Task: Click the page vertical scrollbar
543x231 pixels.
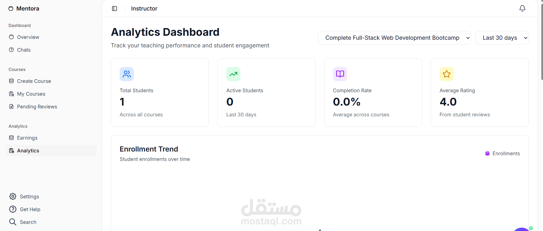Action: pyautogui.click(x=542, y=43)
